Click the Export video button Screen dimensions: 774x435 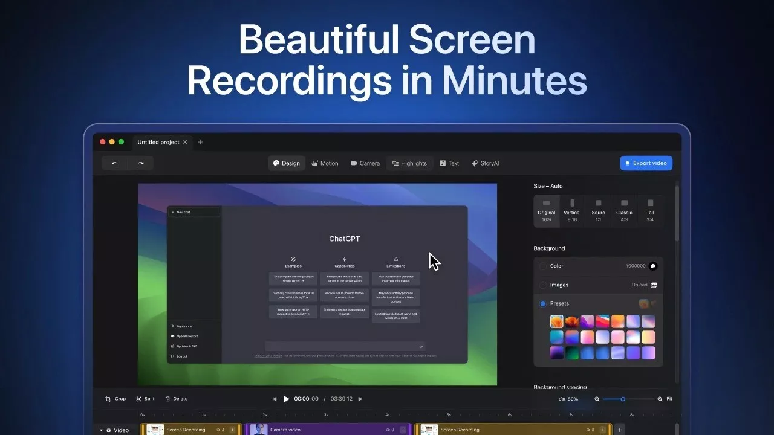646,163
